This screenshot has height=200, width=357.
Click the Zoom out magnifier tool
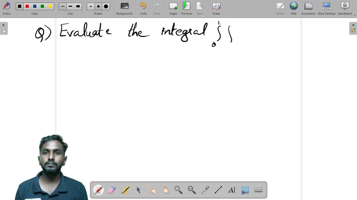pos(192,190)
